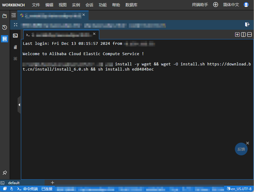Collapse the panel with the indent list icon
Image resolution: width=254 pixels, height=192 pixels.
point(14,15)
